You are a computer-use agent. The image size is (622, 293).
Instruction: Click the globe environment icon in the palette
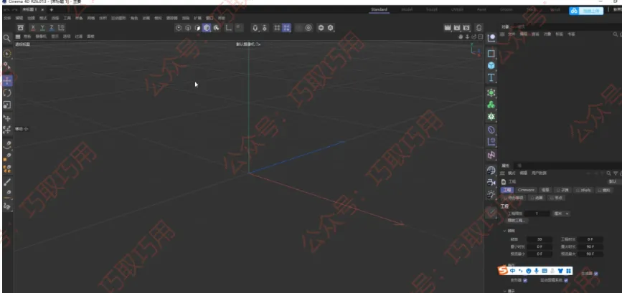(491, 170)
